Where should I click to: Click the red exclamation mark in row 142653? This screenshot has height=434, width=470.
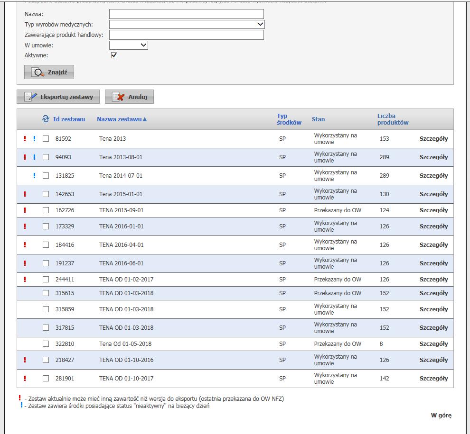click(x=25, y=194)
